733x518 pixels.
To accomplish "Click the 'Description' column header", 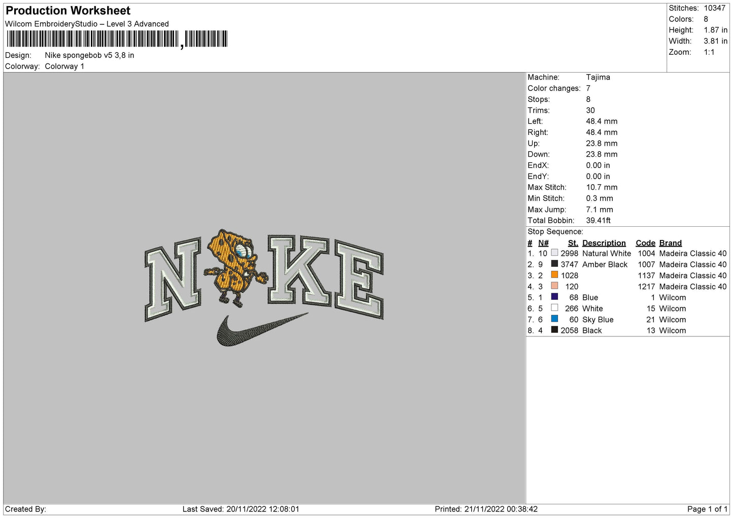I will point(604,243).
